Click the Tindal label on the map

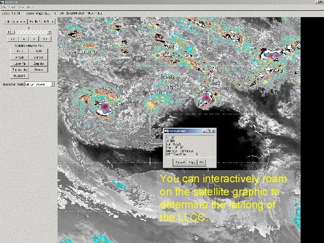coord(175,88)
